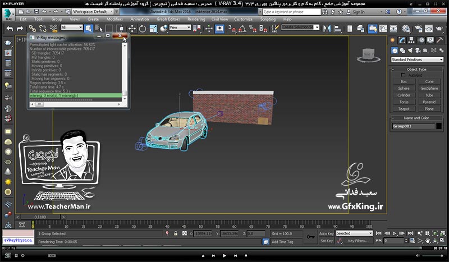Open the Curve Editor
The width and height of the screenshot is (449, 262).
pos(383,29)
